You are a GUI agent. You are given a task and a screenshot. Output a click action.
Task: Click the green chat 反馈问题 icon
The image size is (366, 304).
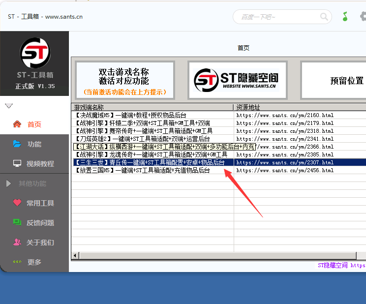pos(17,222)
